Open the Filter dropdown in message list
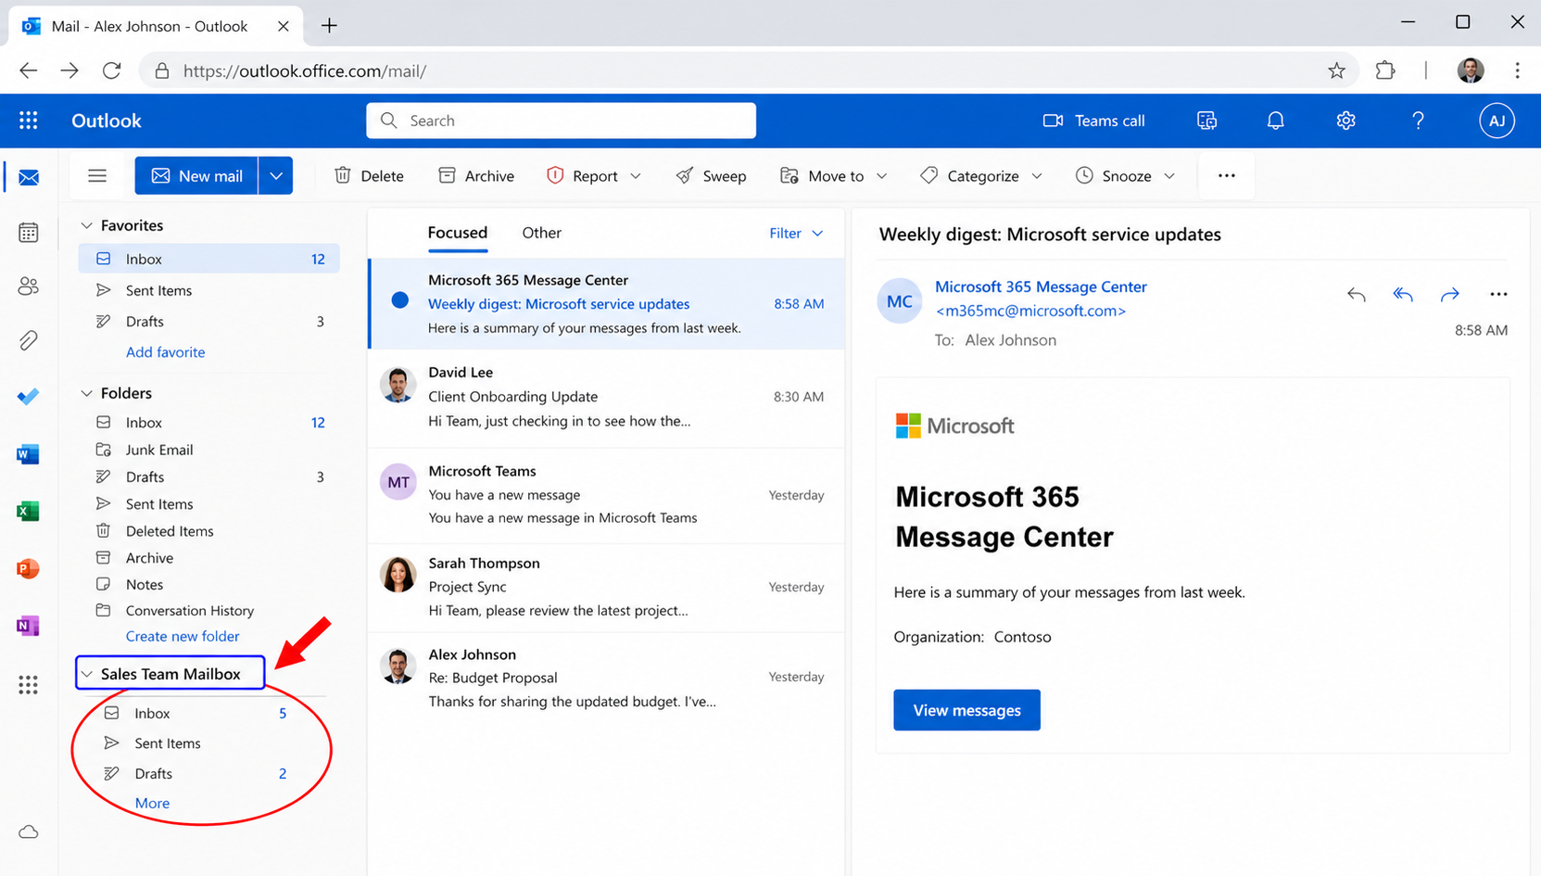 (x=796, y=234)
